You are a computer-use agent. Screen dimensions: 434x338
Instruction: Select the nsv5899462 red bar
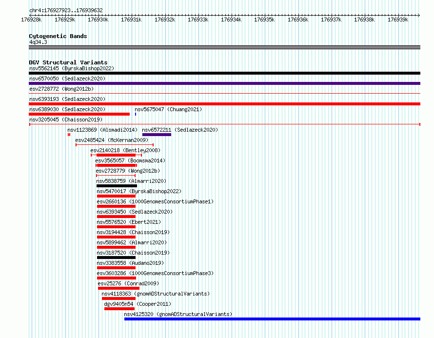tap(116, 247)
